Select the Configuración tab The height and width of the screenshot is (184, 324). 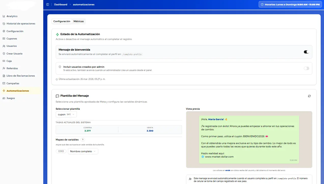(62, 21)
